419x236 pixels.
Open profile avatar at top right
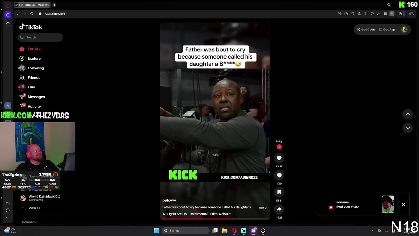coord(404,29)
